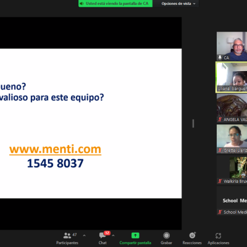Click the speaker icon in green banner
247x247 pixels.
pos(82,4)
